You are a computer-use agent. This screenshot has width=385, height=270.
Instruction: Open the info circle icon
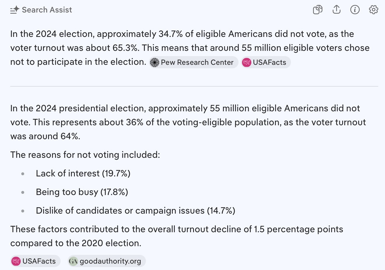pos(355,10)
